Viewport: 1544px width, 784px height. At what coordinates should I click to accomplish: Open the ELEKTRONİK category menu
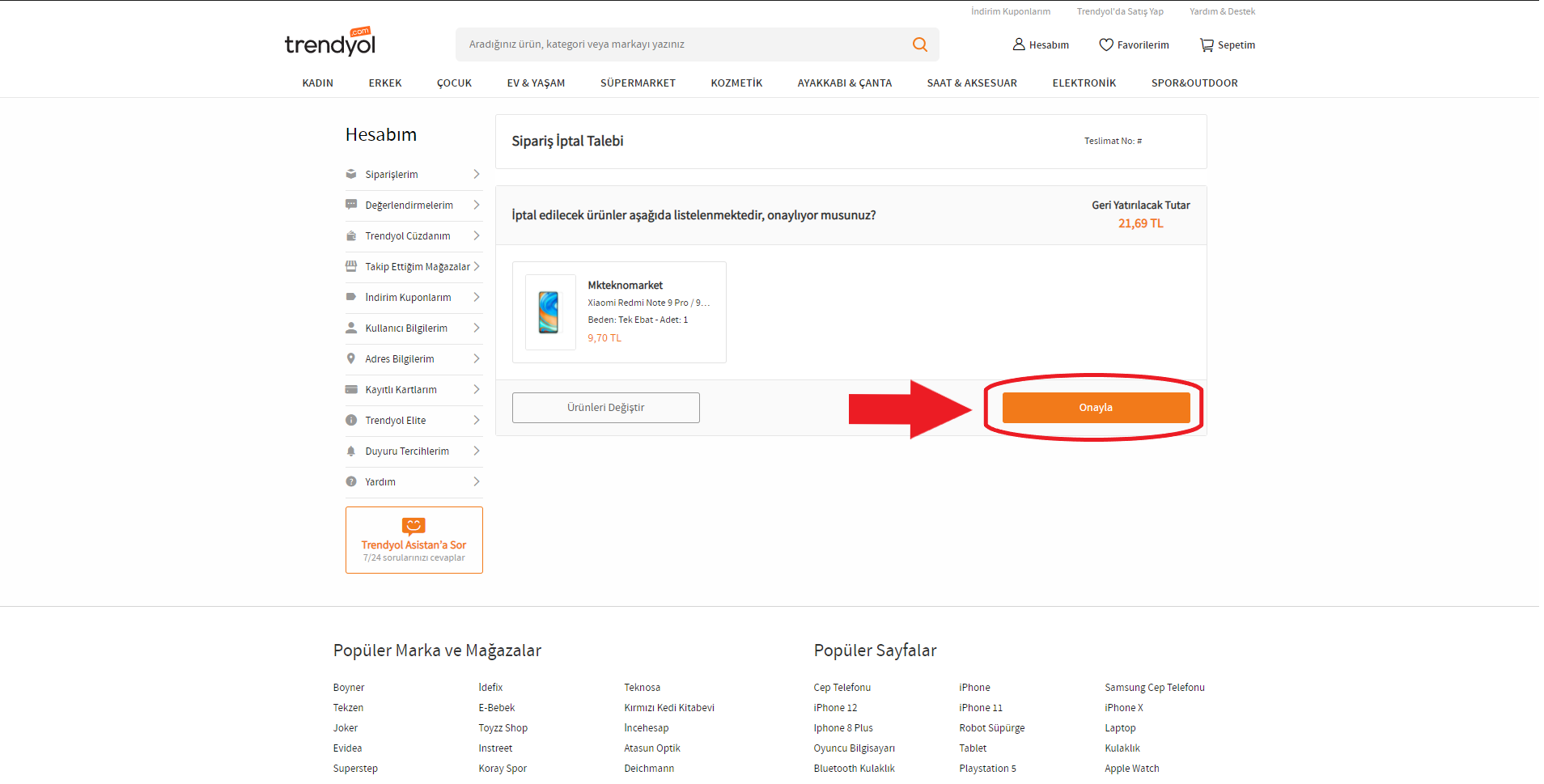click(x=1084, y=83)
